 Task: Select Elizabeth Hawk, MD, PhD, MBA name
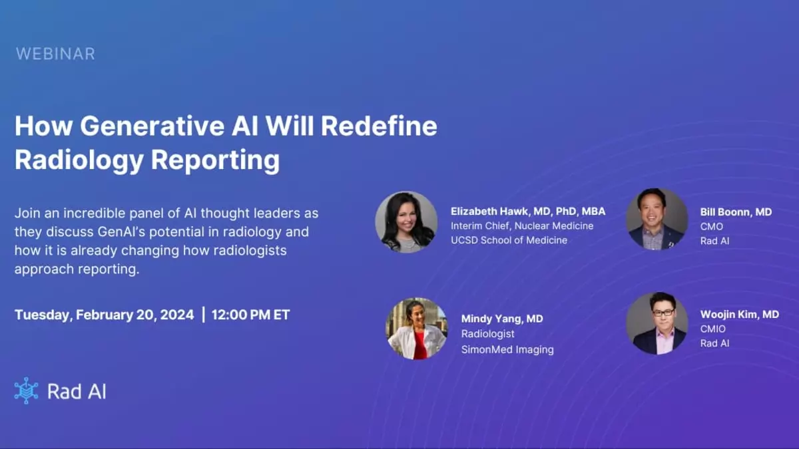click(529, 211)
